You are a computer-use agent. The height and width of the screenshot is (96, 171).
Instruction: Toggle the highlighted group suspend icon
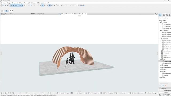click(50, 5)
